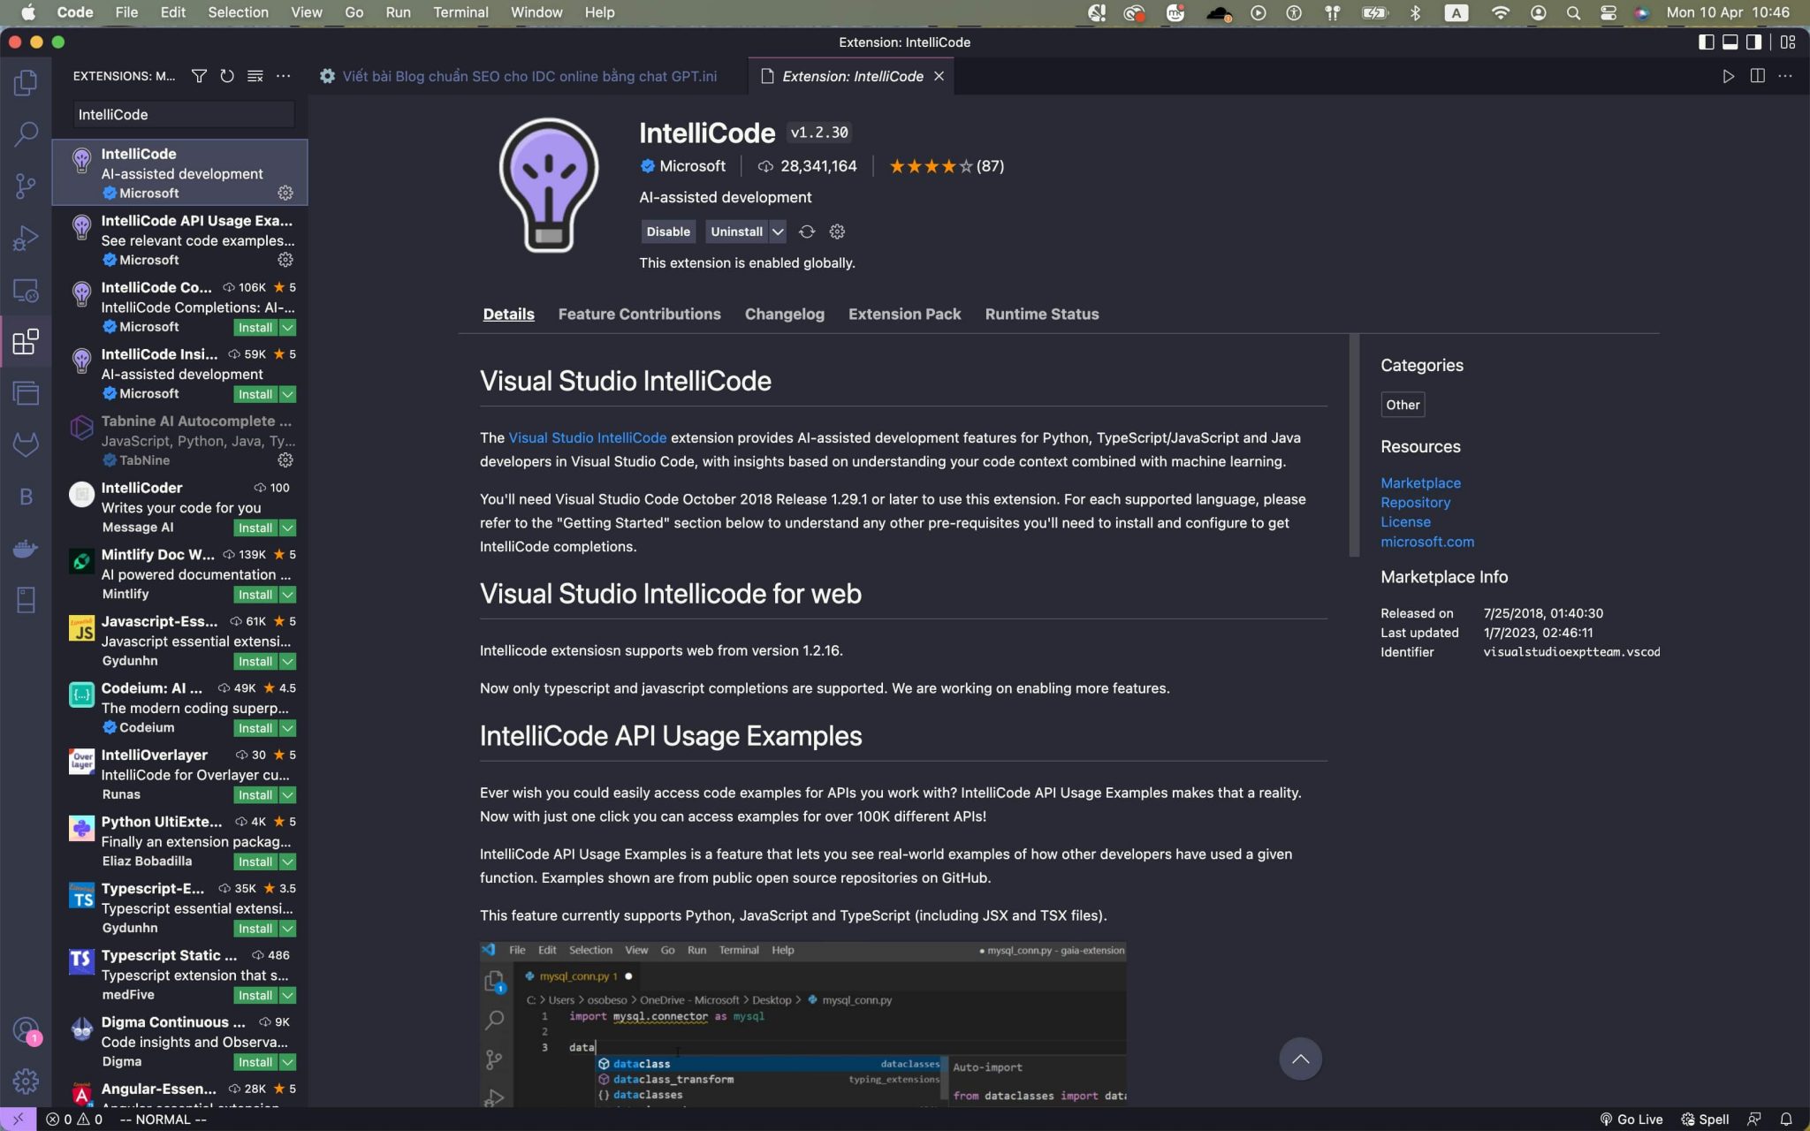Open the Marketplace resource link

tap(1420, 482)
